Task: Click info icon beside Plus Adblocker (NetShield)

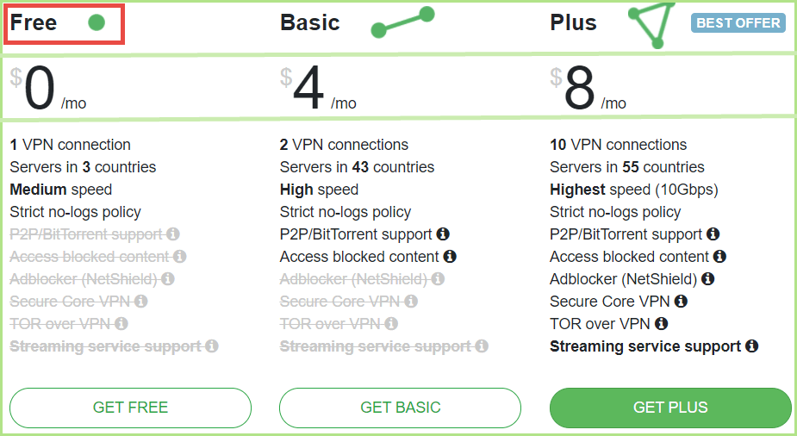Action: point(707,279)
